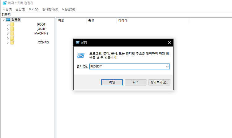Screen dimensions: 232x138
Task: Open the 보기(V) menu
Action: (x=33, y=10)
